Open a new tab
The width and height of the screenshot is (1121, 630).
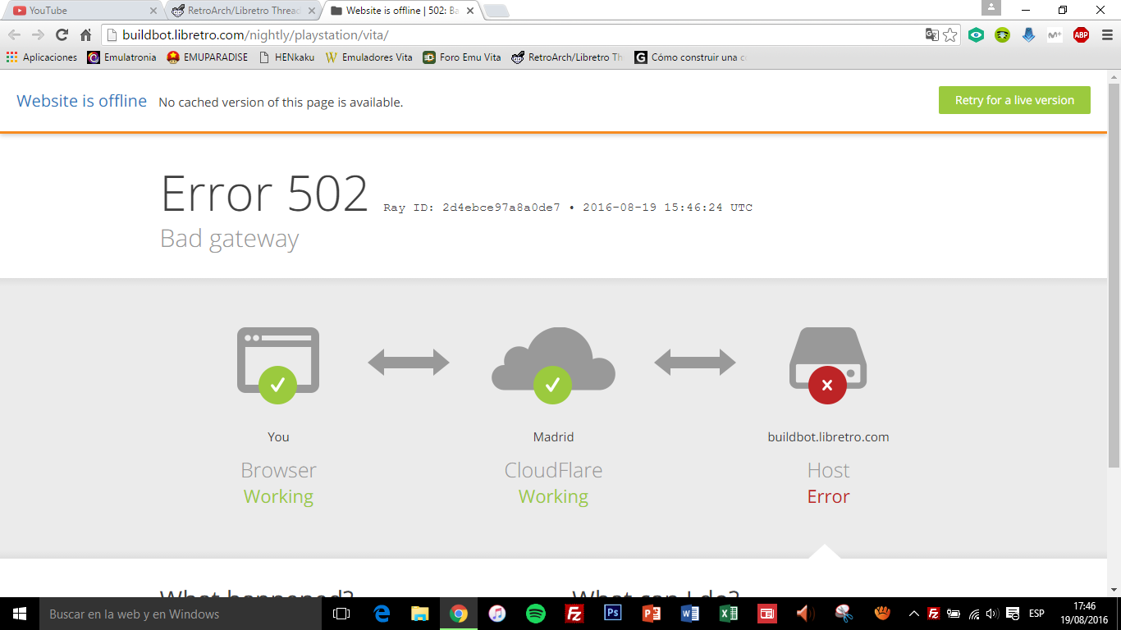[496, 11]
